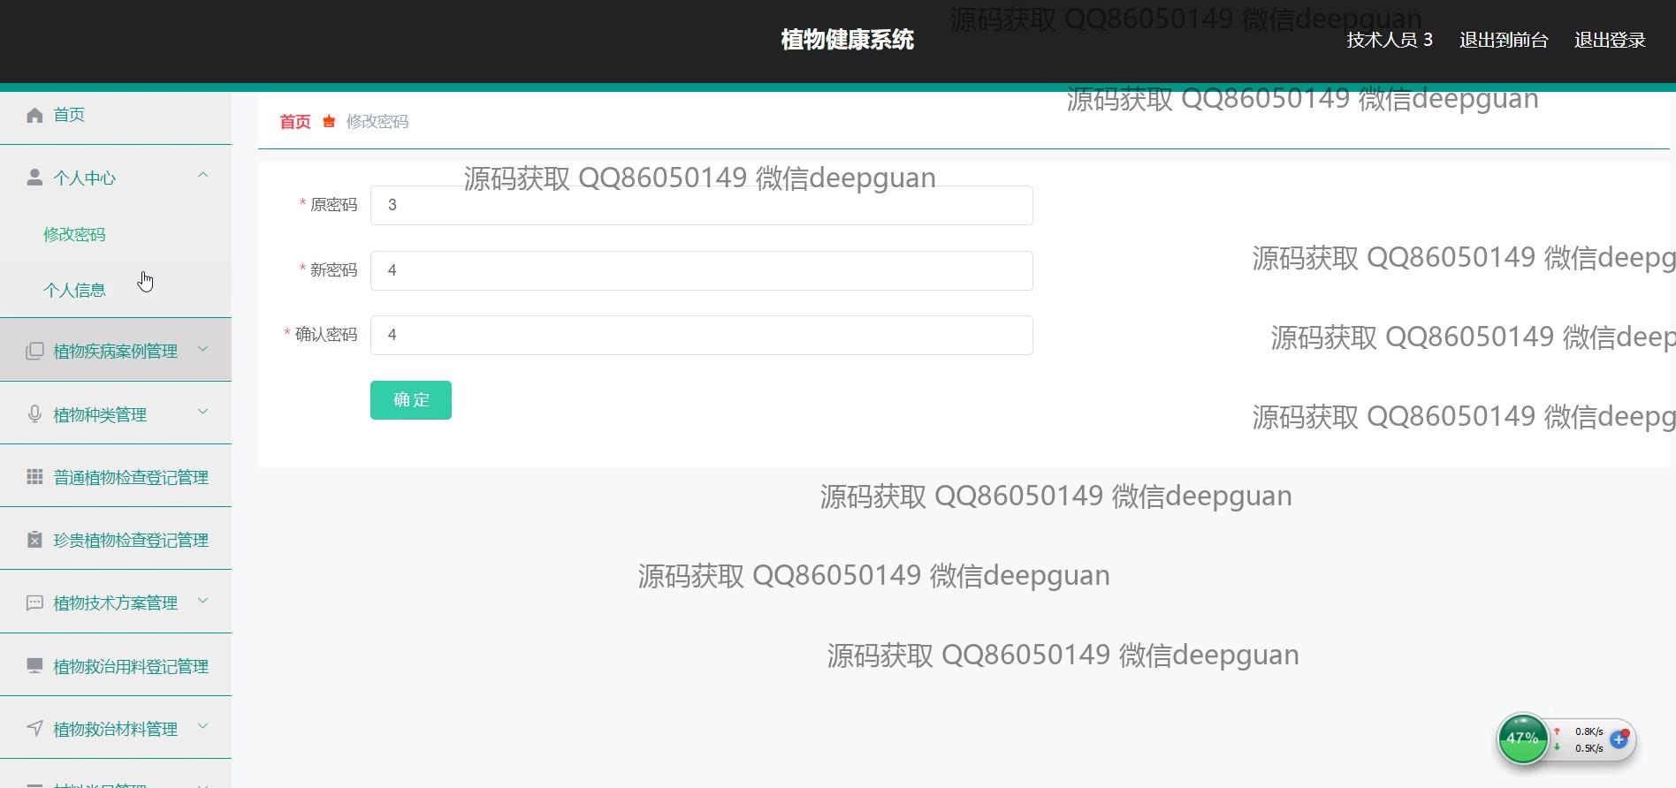The width and height of the screenshot is (1676, 788).
Task: Expand the 植物种类管理 chevron
Action: [203, 412]
